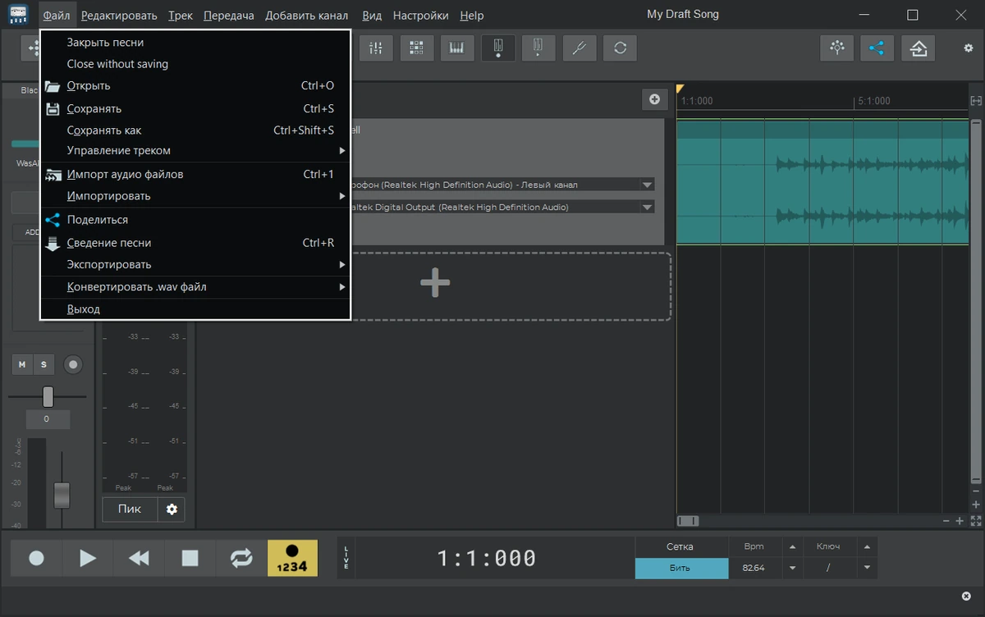This screenshot has width=985, height=617.
Task: Open the tuning fork tuner
Action: pos(579,48)
